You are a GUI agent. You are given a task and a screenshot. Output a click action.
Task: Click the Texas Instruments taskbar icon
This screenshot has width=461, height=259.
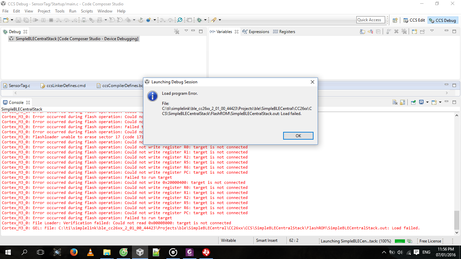click(206, 252)
